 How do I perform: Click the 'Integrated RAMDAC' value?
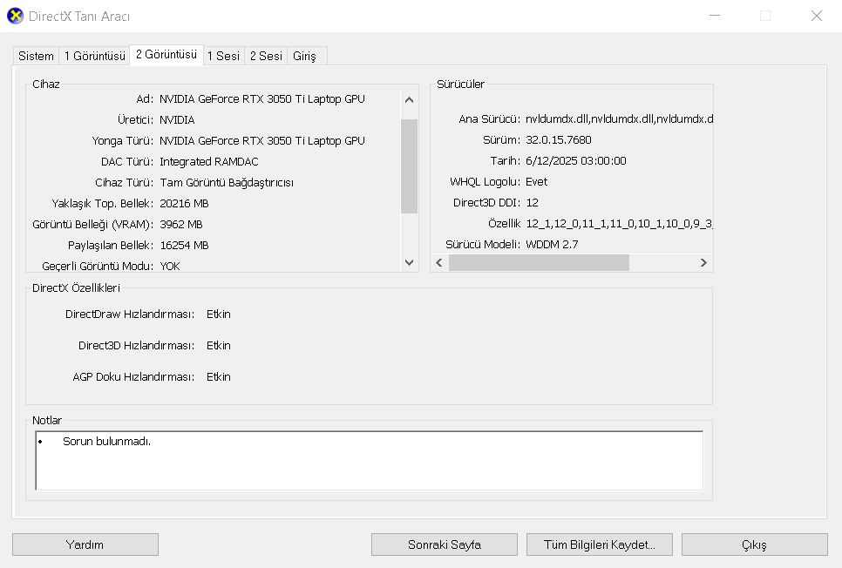209,161
